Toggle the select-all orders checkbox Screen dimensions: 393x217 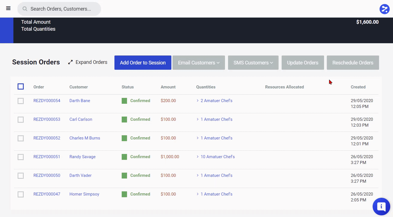pos(21,86)
